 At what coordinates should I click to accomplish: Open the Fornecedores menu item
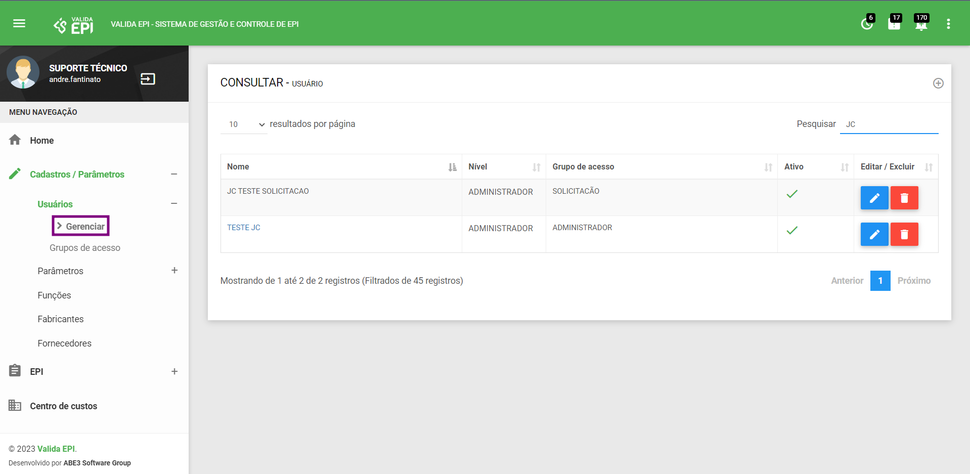coord(65,343)
